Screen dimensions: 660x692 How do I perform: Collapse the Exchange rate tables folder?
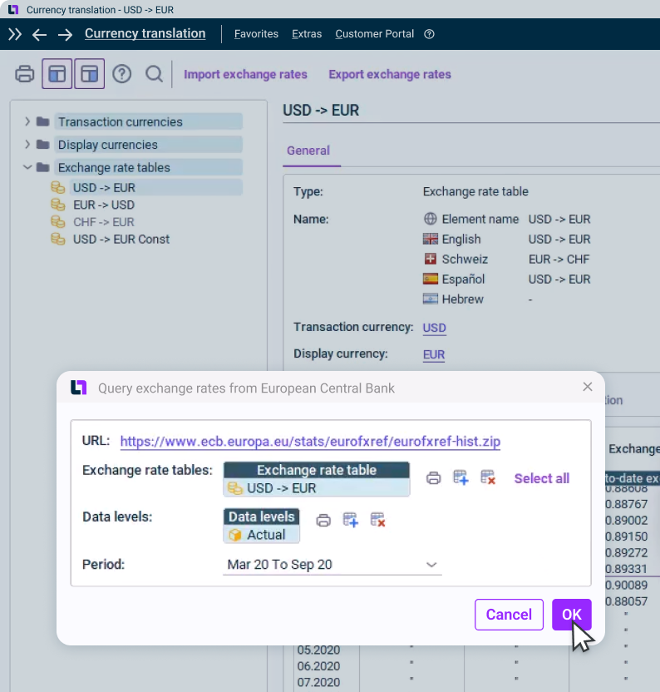click(27, 167)
